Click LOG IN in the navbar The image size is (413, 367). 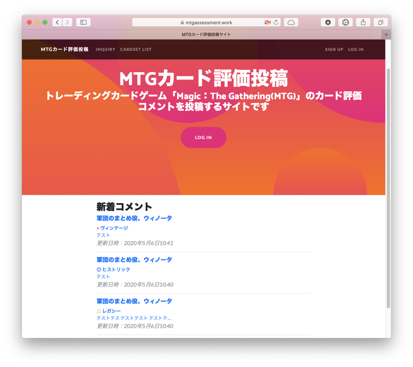click(x=356, y=49)
